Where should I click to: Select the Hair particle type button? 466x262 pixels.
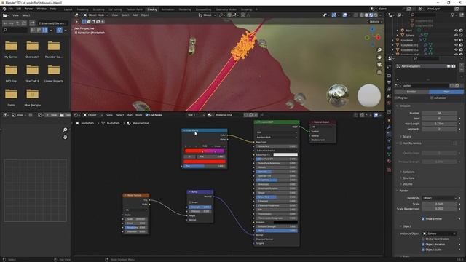[x=446, y=92]
